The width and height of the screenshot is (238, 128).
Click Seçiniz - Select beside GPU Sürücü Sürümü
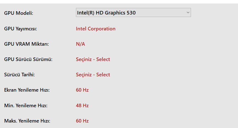click(93, 59)
